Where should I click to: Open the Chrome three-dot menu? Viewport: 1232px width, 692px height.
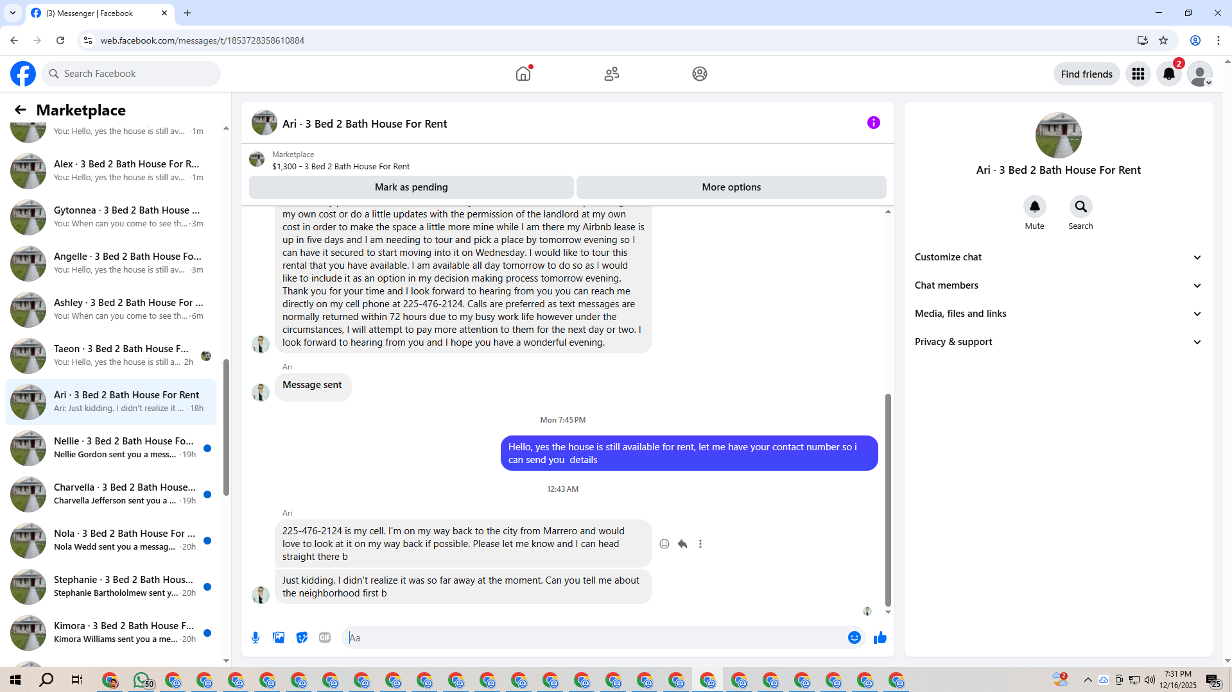coord(1219,40)
